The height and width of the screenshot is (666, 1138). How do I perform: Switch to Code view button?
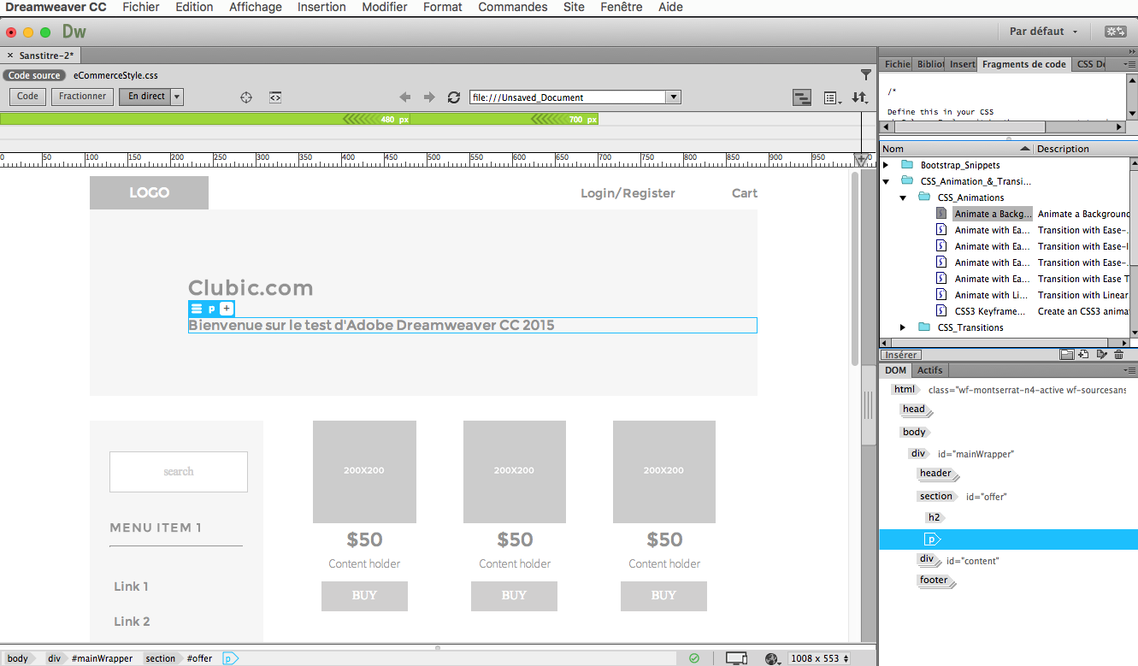click(27, 97)
